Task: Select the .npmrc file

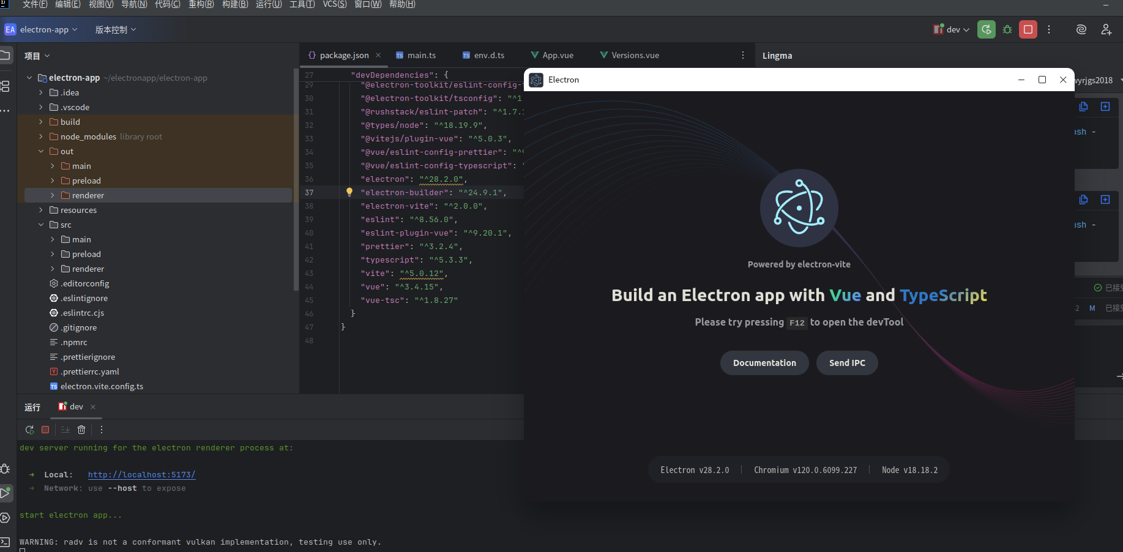Action: 73,342
